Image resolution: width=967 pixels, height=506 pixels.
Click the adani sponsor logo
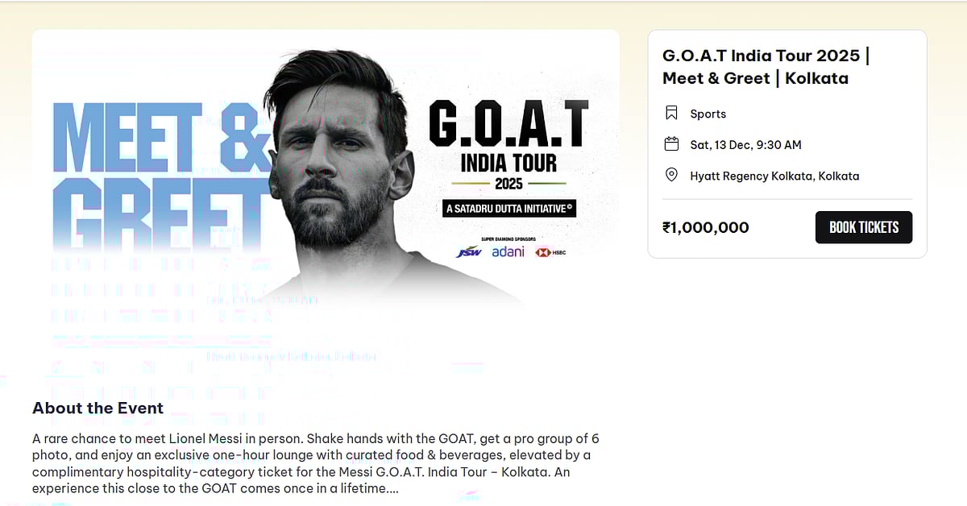click(508, 251)
